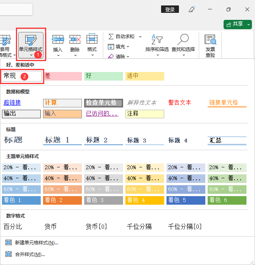Choose 合并样式(M)... menu entry
The width and height of the screenshot is (255, 265).
(30, 254)
